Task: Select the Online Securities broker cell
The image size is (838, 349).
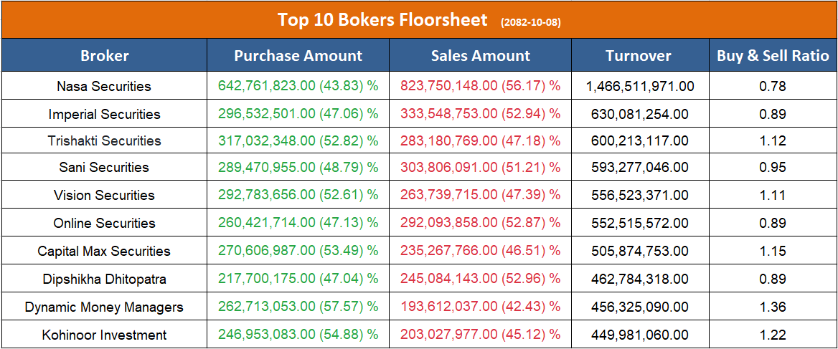Action: coord(104,224)
